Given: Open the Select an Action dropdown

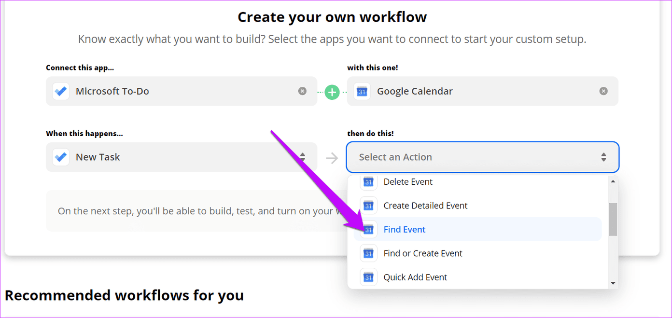Looking at the screenshot, I should [x=482, y=157].
